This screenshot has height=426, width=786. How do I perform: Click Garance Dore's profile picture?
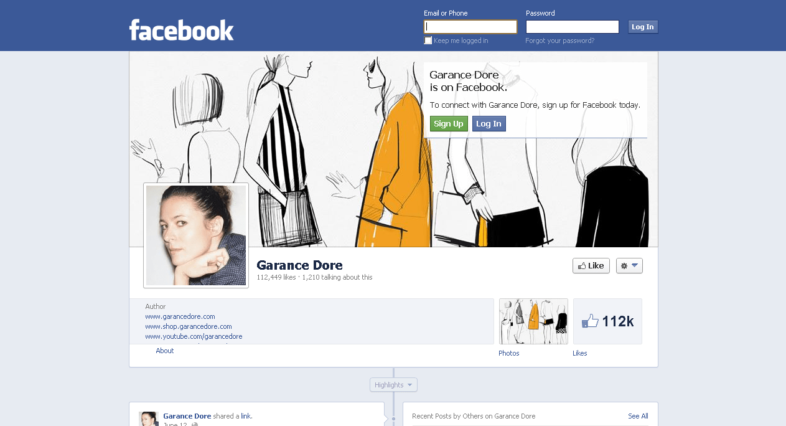195,235
